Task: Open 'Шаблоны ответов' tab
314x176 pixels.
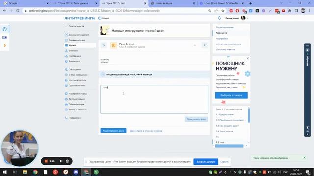Action: pyautogui.click(x=225, y=49)
